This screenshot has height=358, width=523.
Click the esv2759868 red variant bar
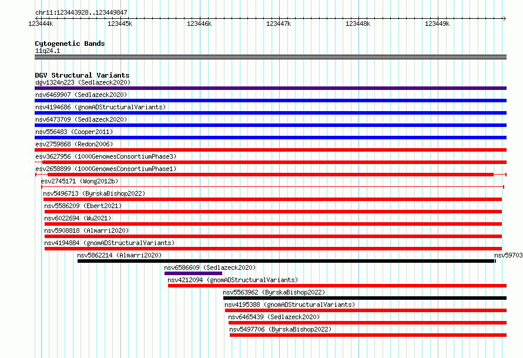pos(270,150)
